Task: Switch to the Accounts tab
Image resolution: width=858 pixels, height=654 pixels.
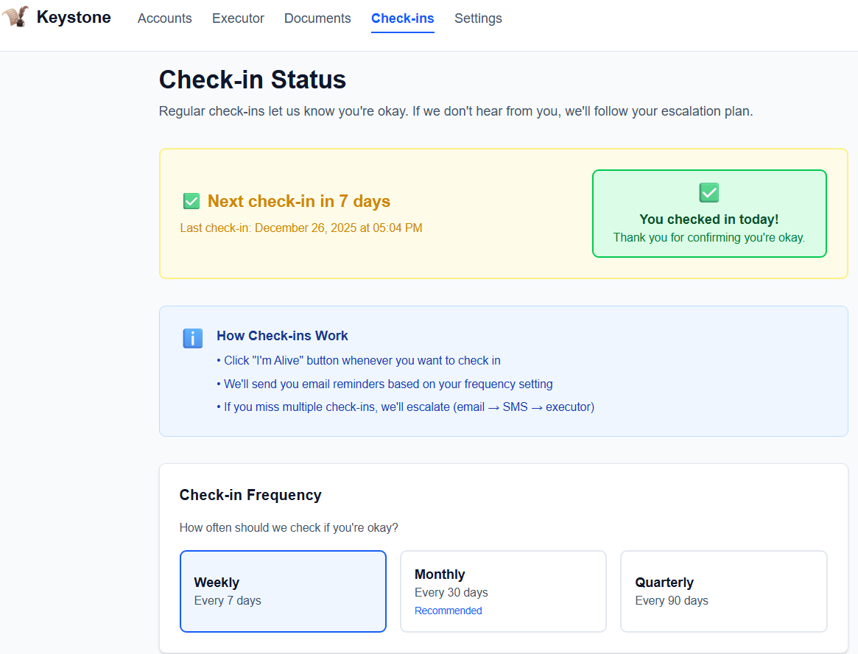Action: point(164,18)
